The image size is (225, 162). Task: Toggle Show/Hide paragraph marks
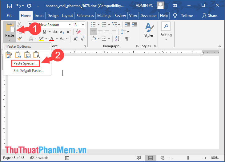coord(127,39)
